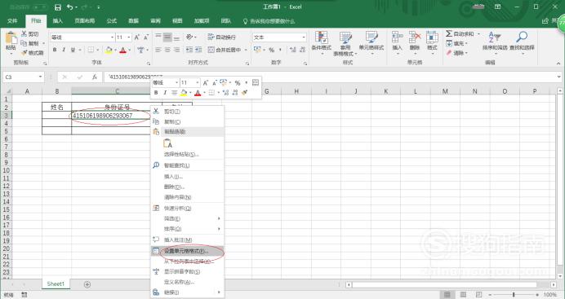
Task: Toggle Wrap Text in the alignment group
Action: pyautogui.click(x=211, y=37)
